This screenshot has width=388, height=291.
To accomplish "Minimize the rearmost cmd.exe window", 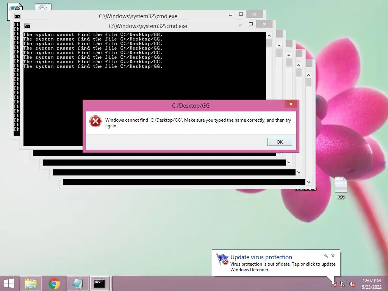I will [x=231, y=15].
